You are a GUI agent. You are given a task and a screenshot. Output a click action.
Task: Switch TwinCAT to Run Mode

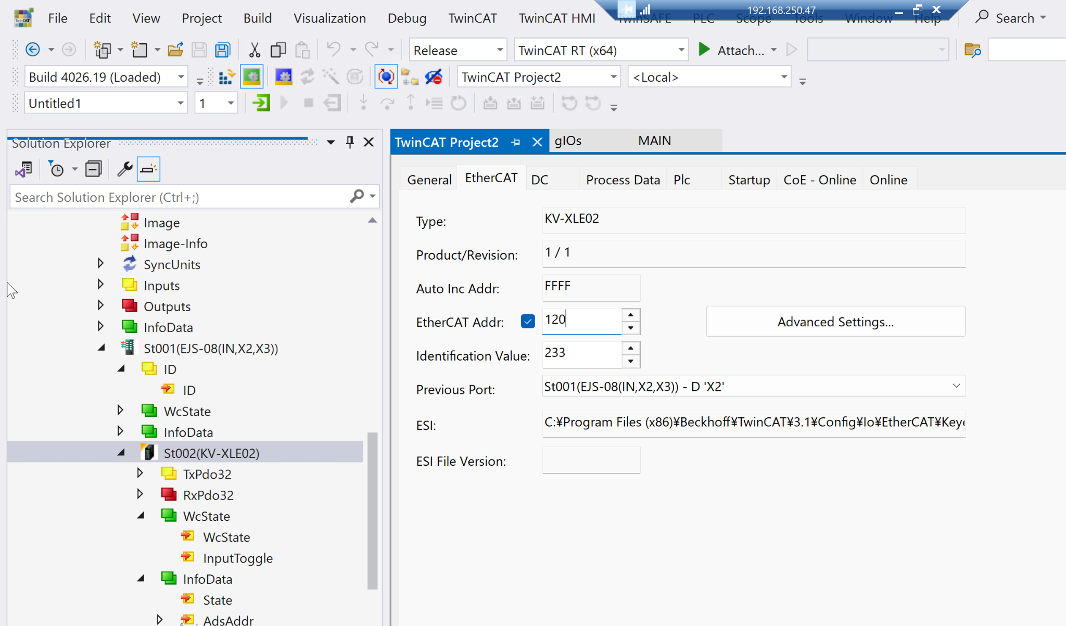click(252, 77)
